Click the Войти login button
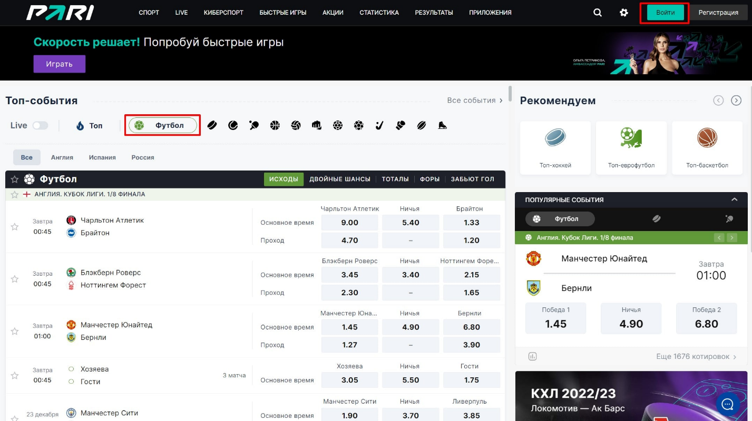752x421 pixels. coord(665,13)
